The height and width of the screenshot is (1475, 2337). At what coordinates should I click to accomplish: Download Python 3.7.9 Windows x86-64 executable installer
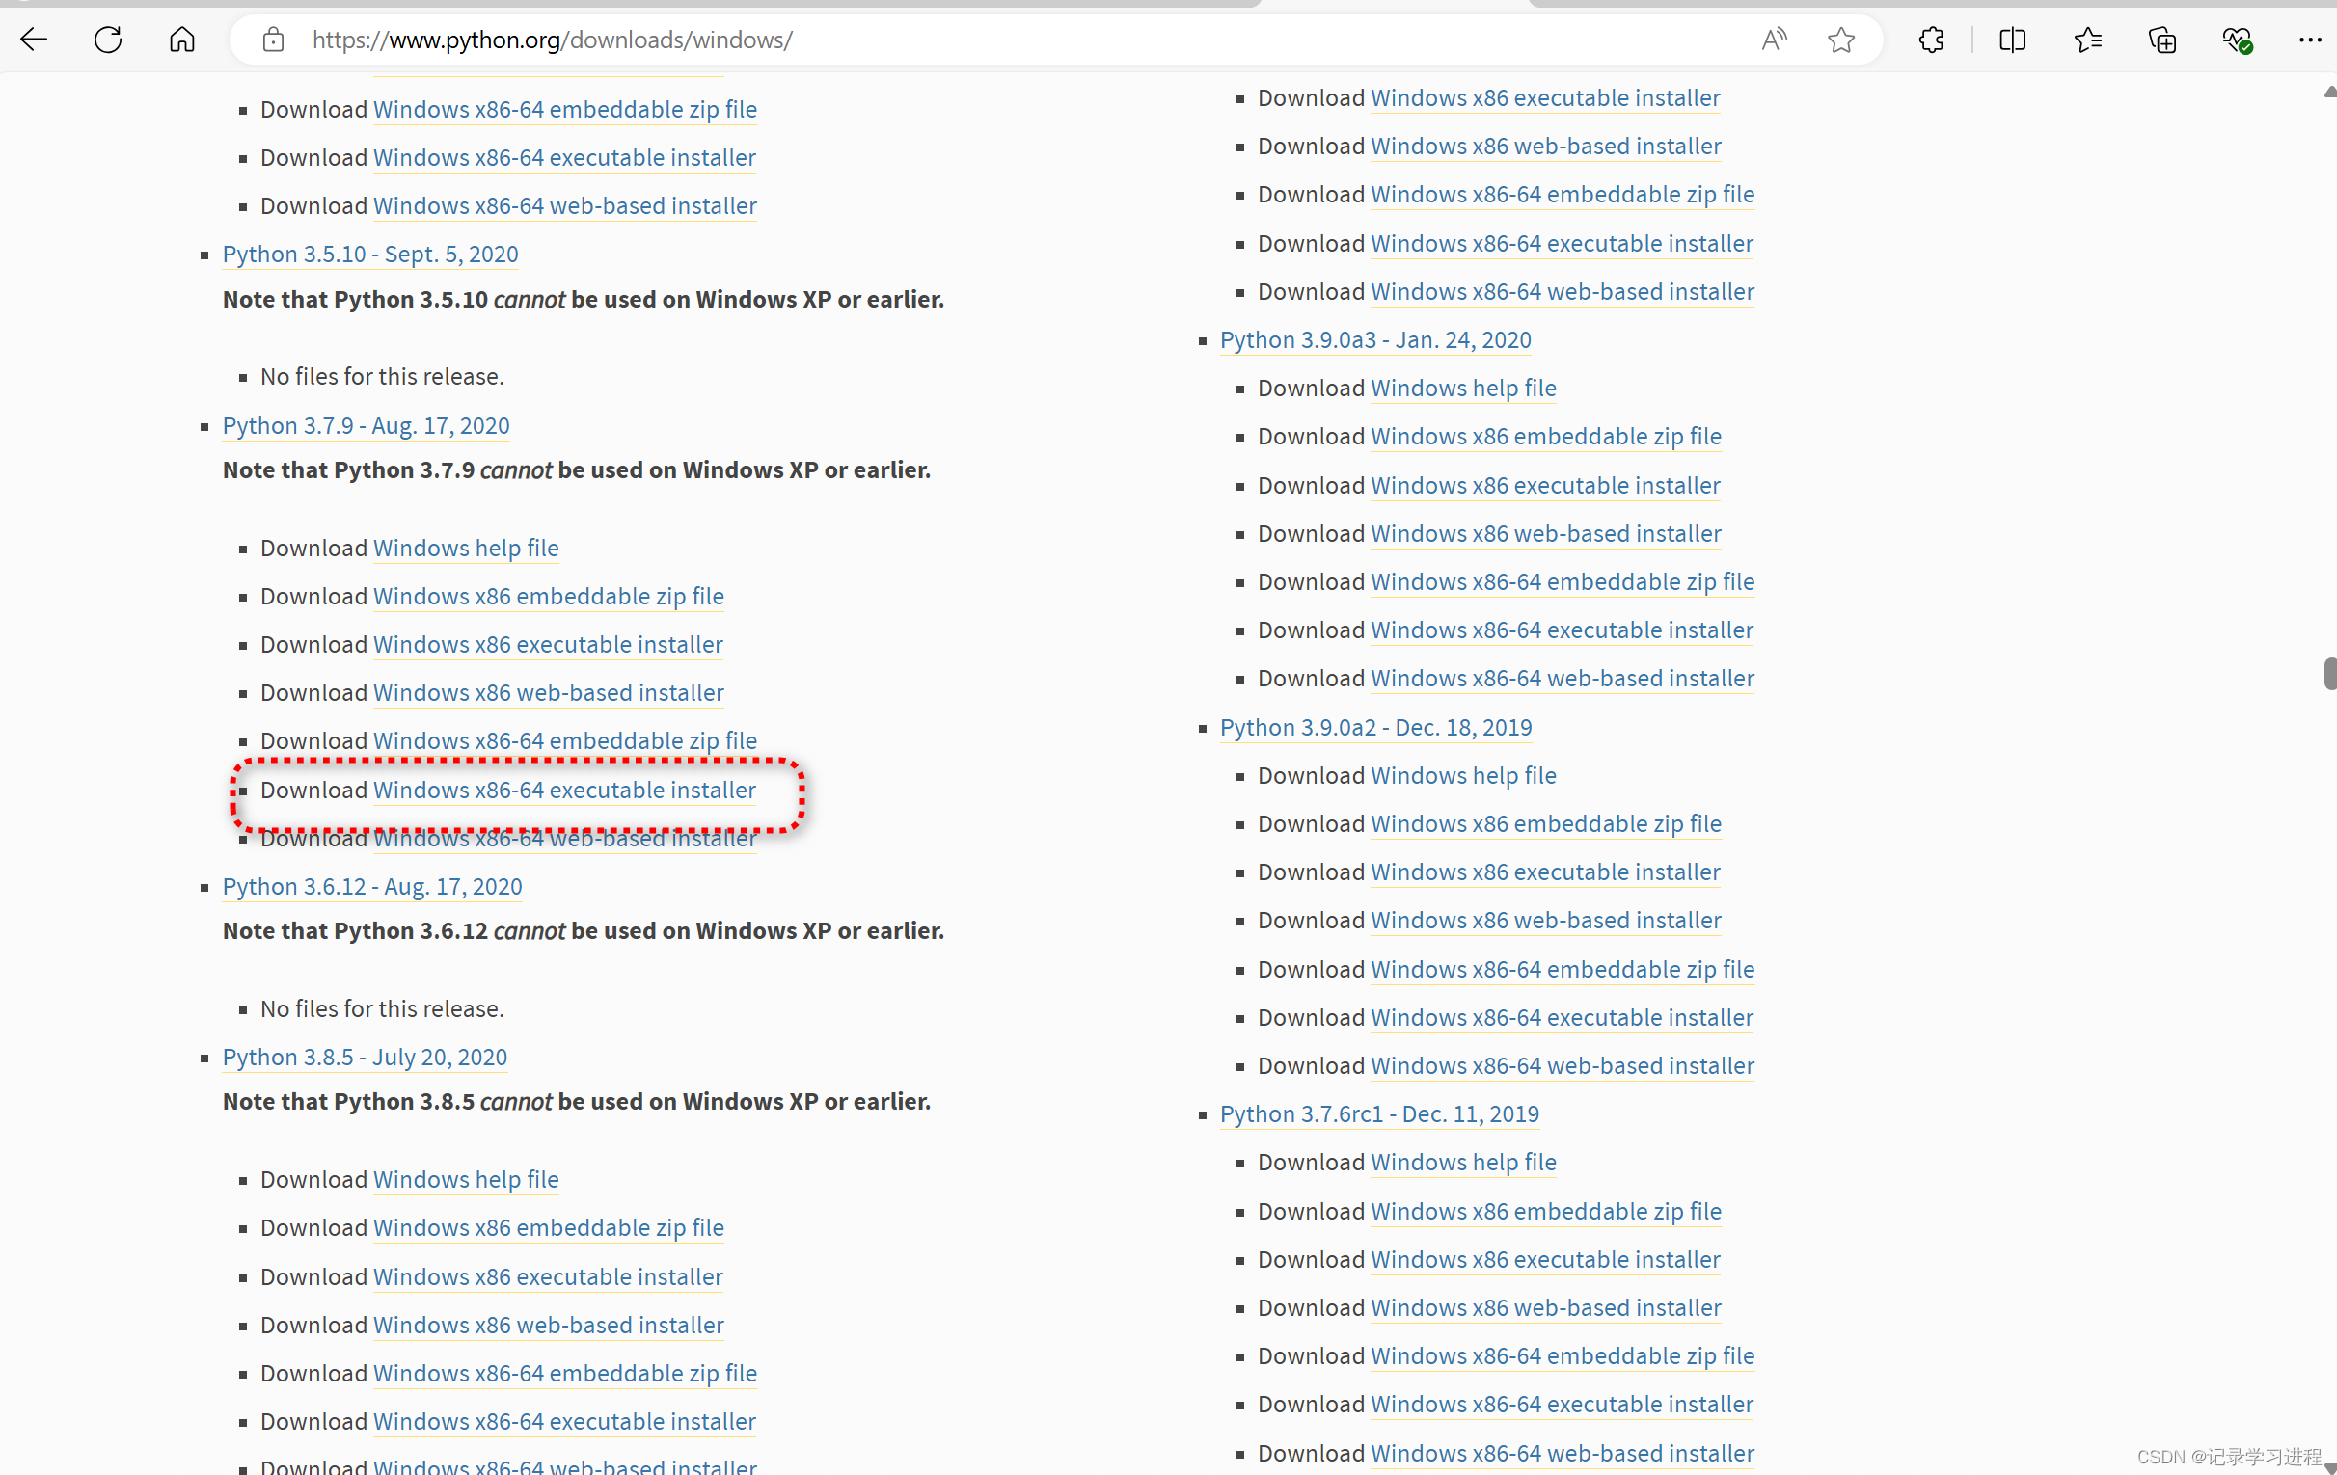[x=564, y=791]
